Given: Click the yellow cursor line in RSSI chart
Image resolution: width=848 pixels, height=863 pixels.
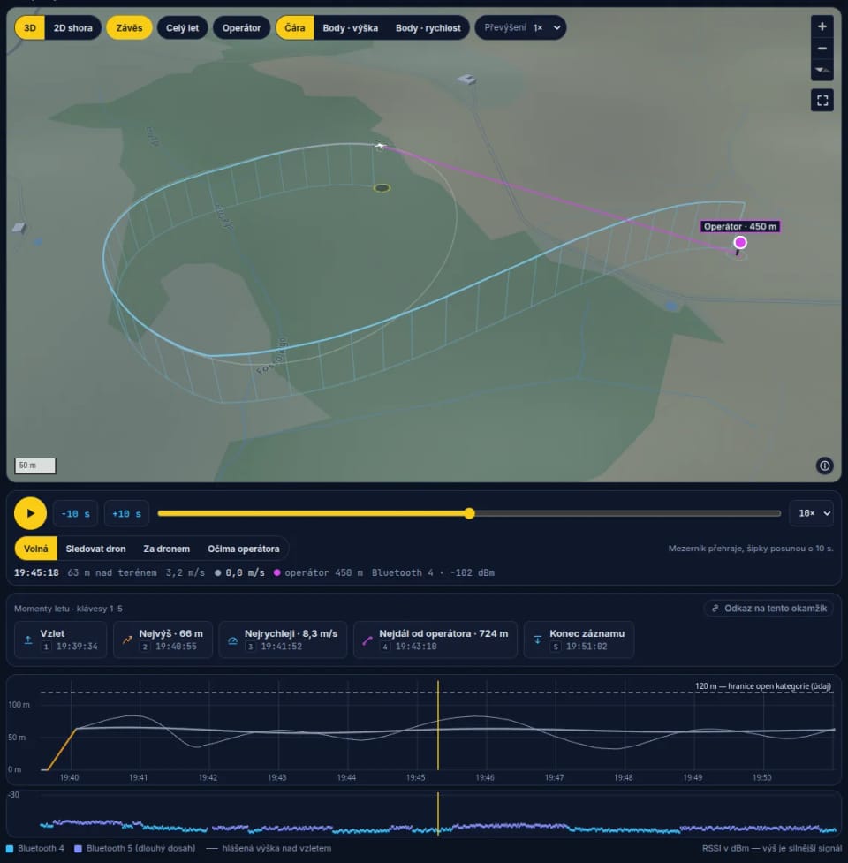Looking at the screenshot, I should click(x=438, y=814).
